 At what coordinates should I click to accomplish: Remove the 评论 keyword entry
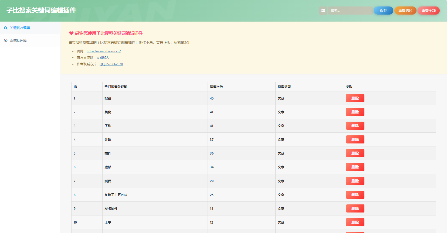[355, 139]
